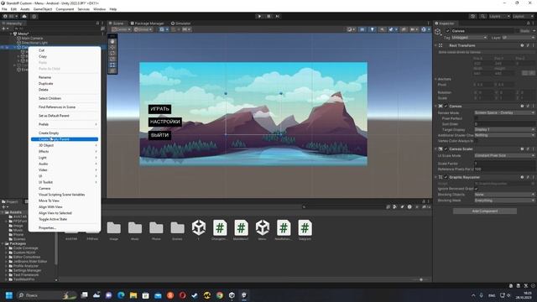The image size is (537, 302).
Task: Toggle Ignore Reversed Graphics checkbox
Action: [476, 189]
